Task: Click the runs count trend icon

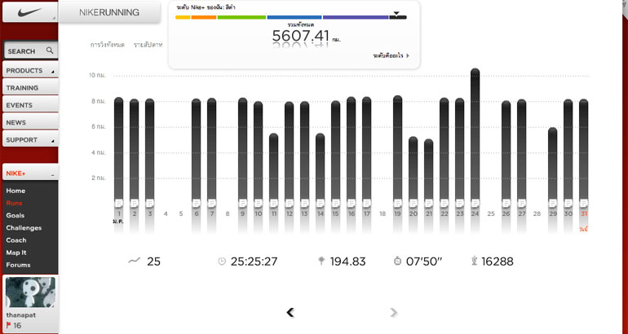Action: (x=135, y=261)
